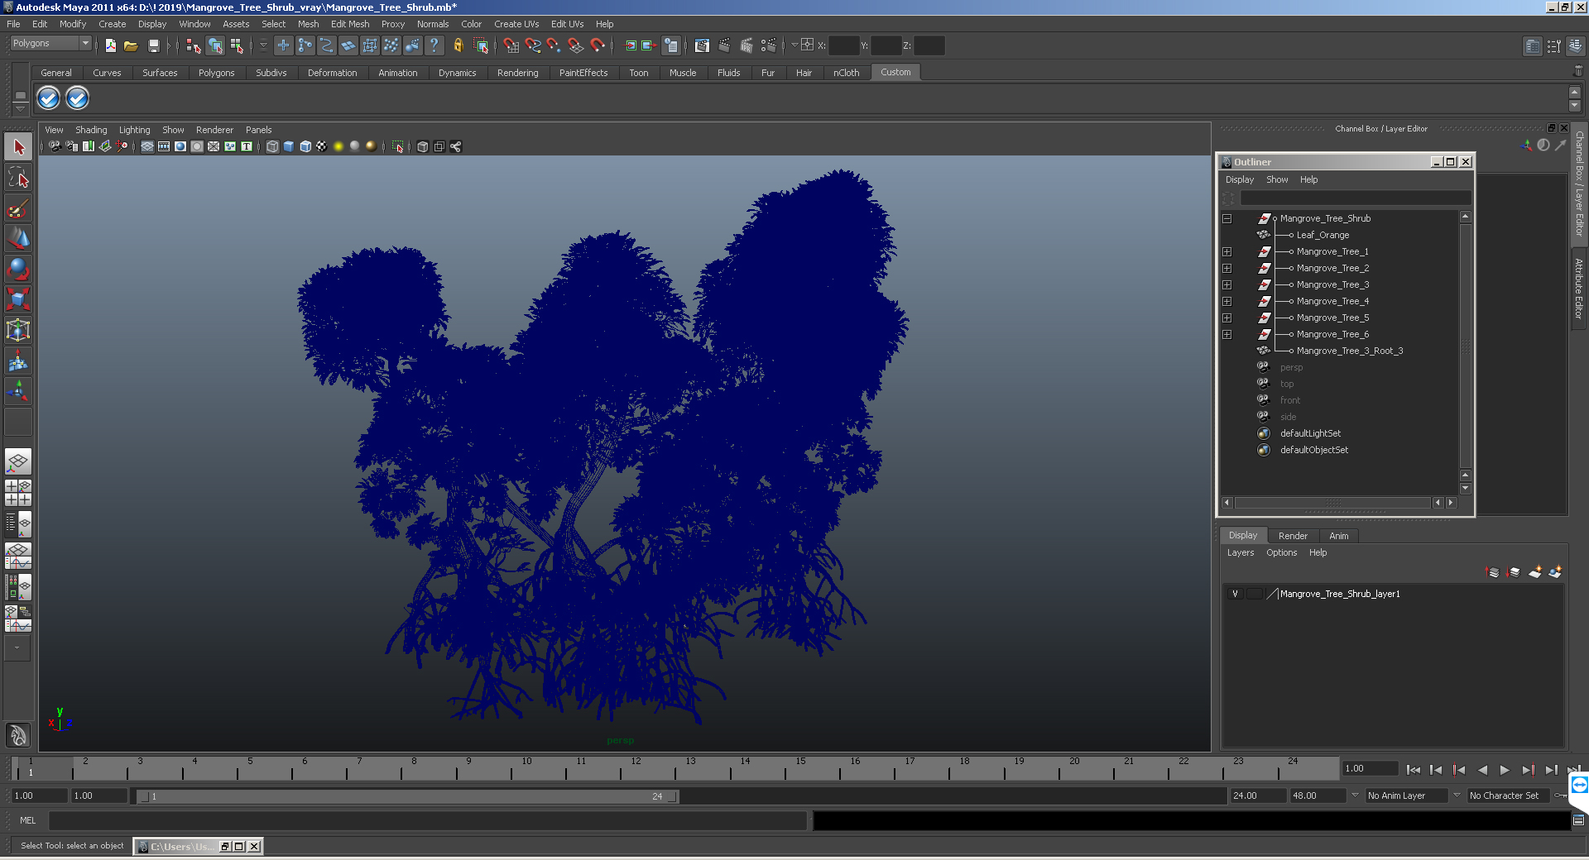Image resolution: width=1589 pixels, height=860 pixels.
Task: Open the Create UVs menu
Action: 516,24
